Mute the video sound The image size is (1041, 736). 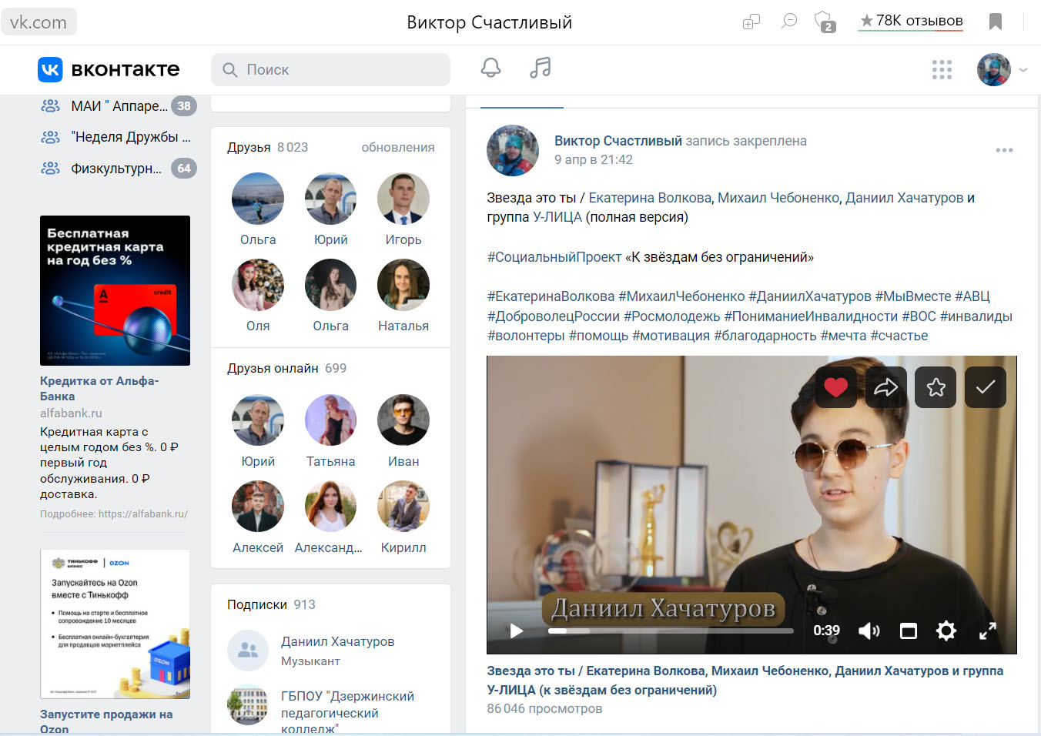869,631
